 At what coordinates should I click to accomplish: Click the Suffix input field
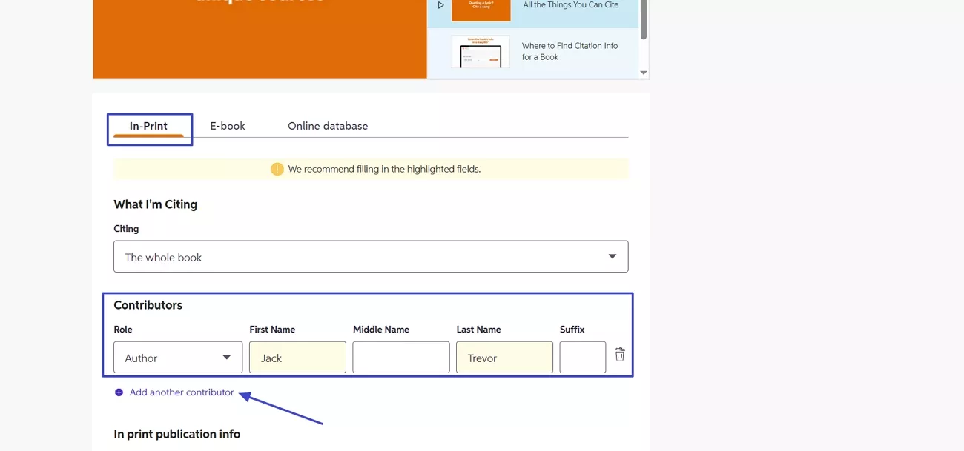pos(583,357)
